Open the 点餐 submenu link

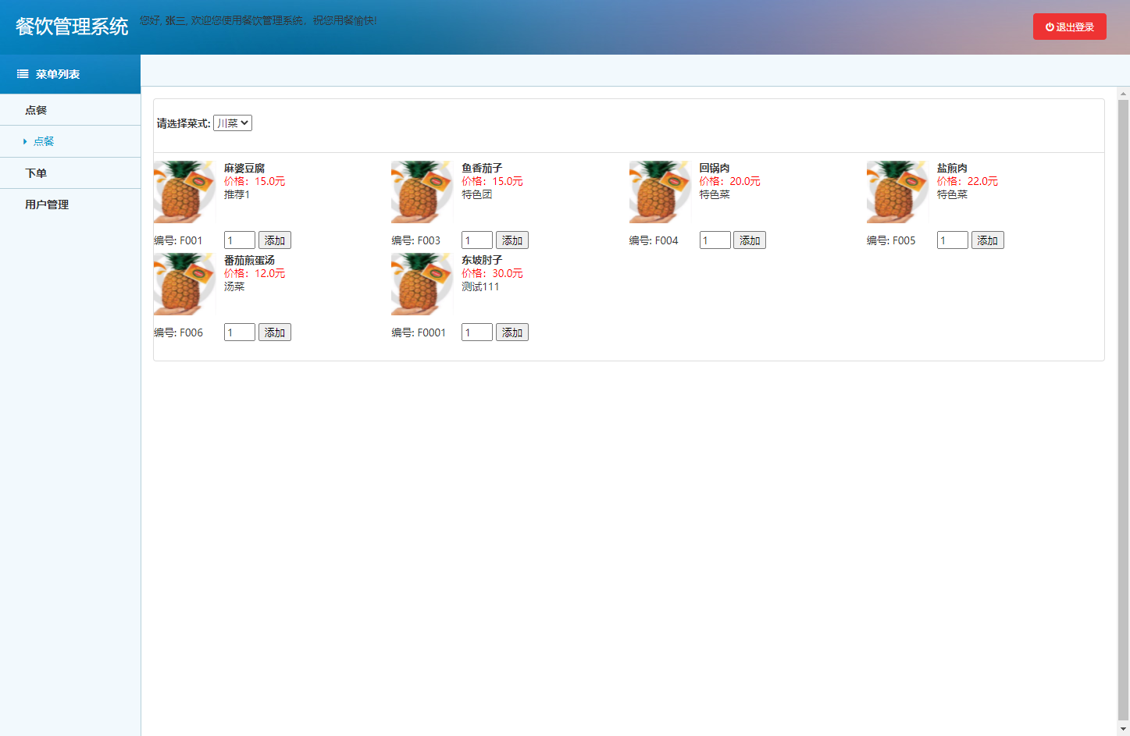pos(44,141)
